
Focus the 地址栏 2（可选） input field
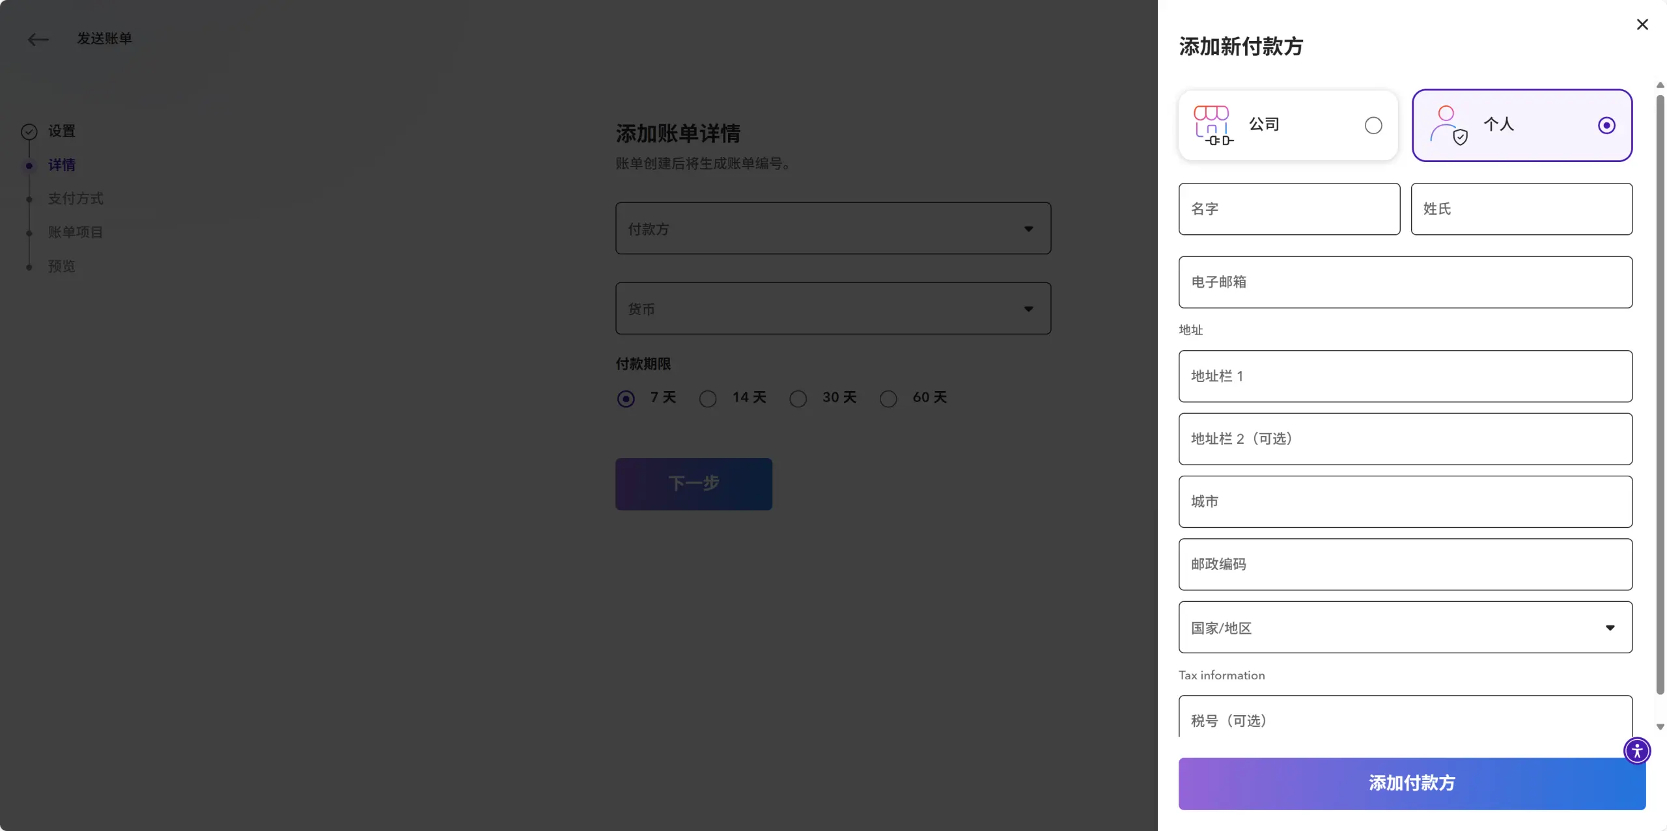coord(1405,439)
